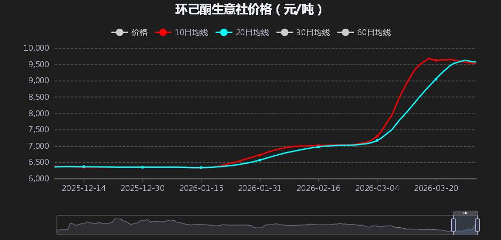
Task: Click the left zoom range handle
Action: coord(453,225)
